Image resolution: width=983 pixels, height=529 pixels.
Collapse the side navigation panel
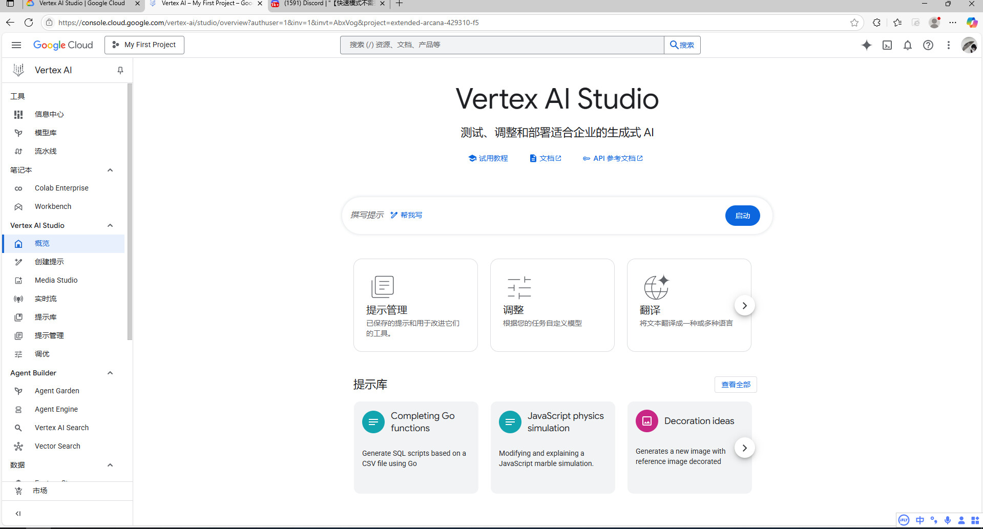tap(18, 513)
